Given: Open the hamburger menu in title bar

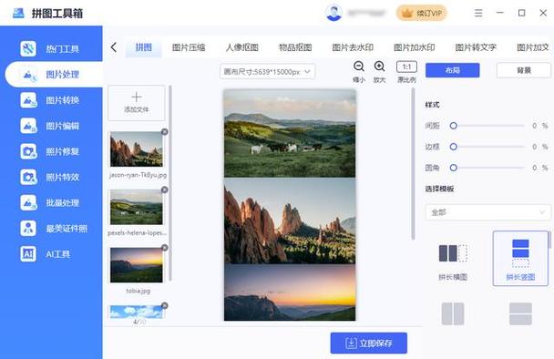Looking at the screenshot, I should 478,13.
